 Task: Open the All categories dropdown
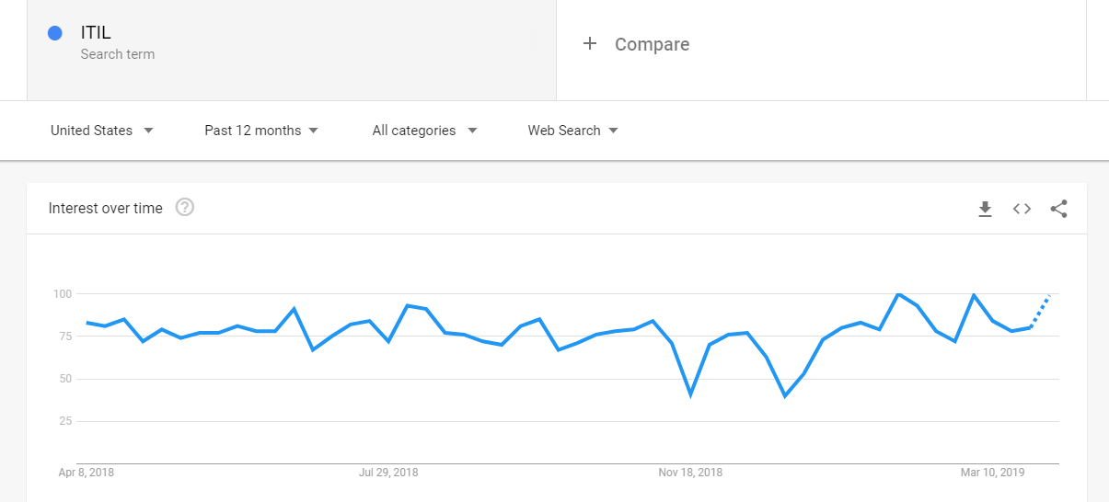(x=424, y=131)
